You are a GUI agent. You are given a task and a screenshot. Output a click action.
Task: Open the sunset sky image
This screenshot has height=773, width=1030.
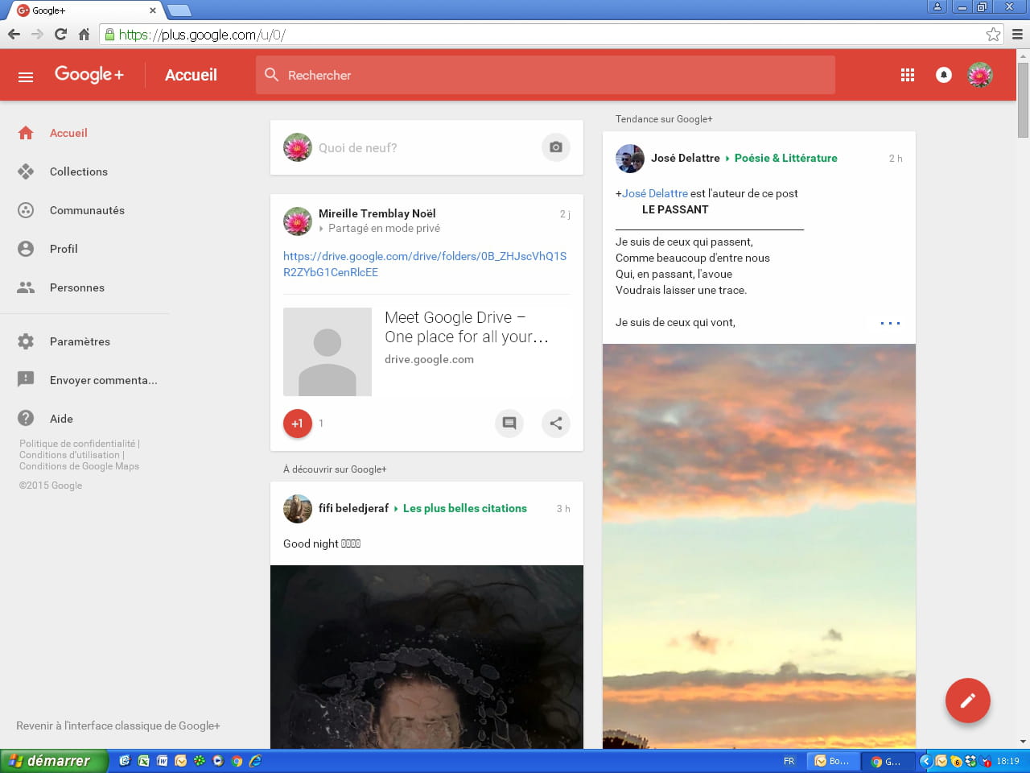click(759, 546)
